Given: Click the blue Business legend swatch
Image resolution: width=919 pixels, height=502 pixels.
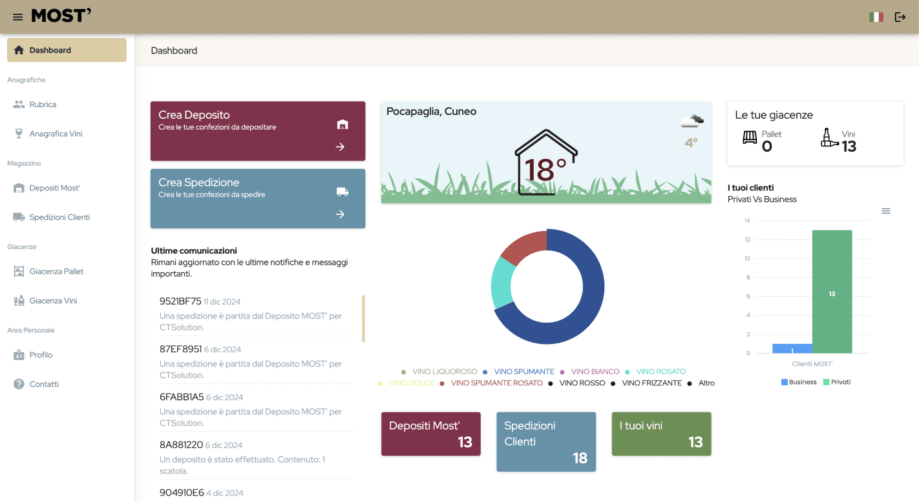Looking at the screenshot, I should (x=785, y=382).
